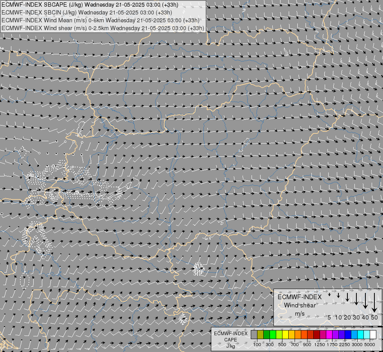383x352 pixels.
Task: Click the CAPE legend label 500
Action: point(282,345)
